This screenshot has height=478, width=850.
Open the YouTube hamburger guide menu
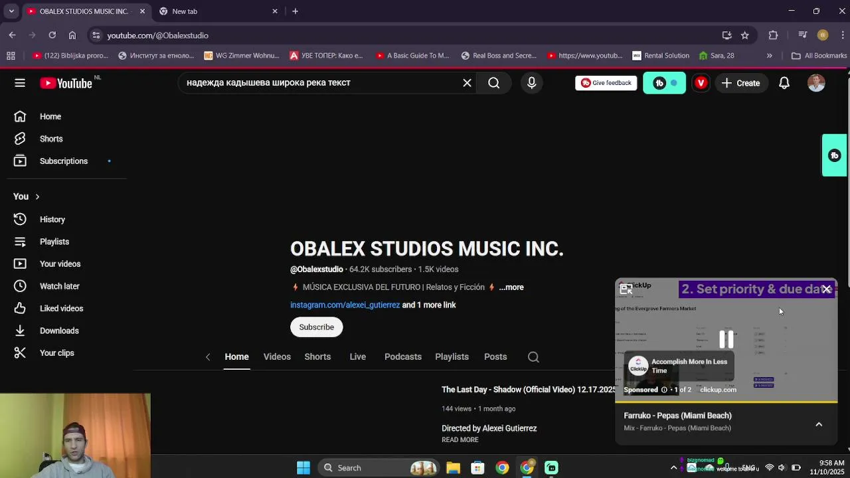point(20,83)
